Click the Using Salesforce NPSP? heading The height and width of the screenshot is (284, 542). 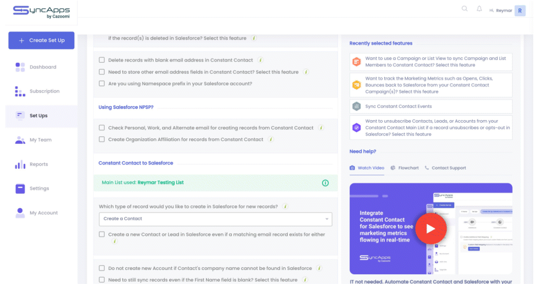pyautogui.click(x=126, y=107)
